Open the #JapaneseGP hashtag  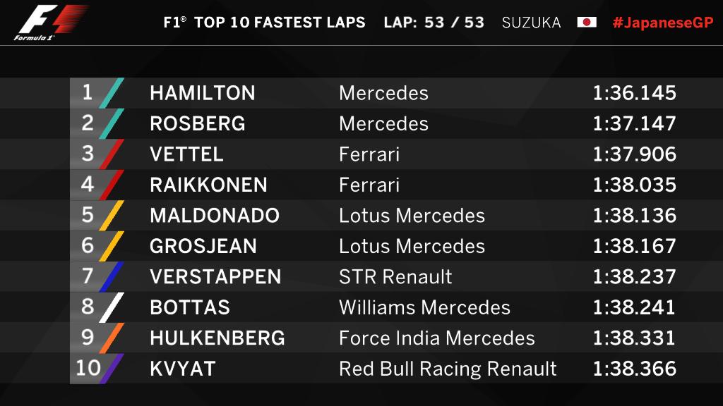click(x=662, y=22)
